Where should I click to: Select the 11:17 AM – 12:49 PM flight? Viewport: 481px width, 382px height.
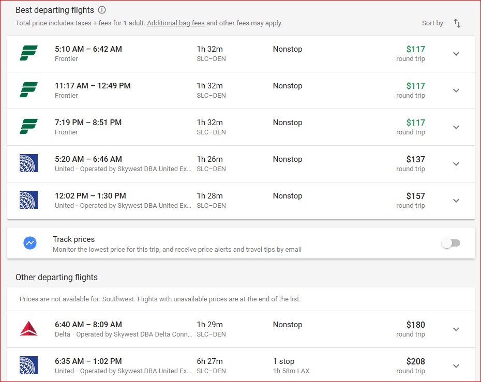coord(93,86)
